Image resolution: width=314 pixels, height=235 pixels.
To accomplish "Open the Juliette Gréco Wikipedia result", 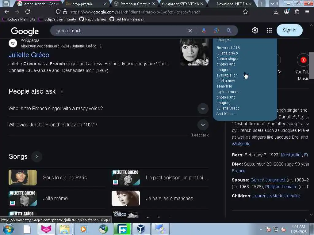I will 29,55.
